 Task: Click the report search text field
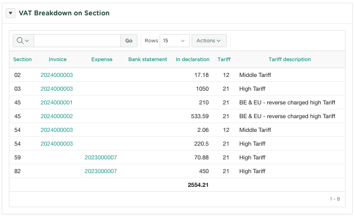(x=77, y=41)
